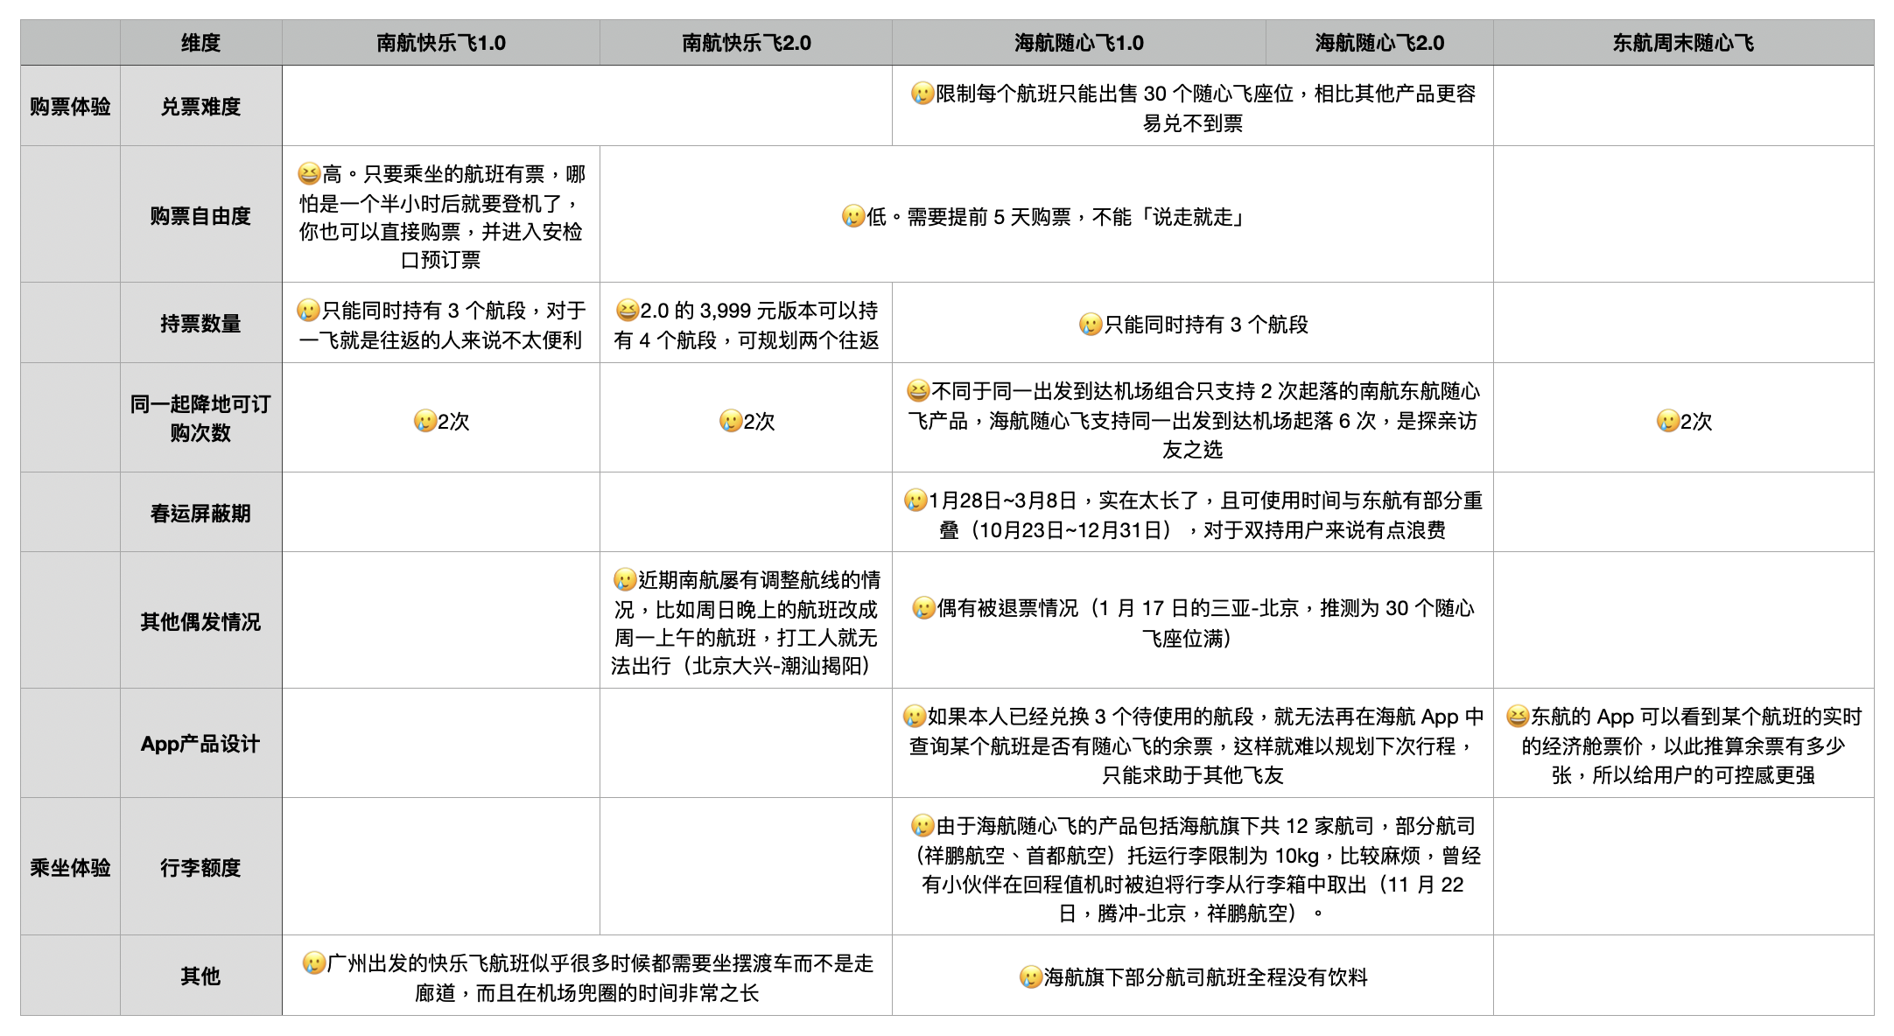
Task: Click crying emoji before 低。需要提前 5 天购票
Action: click(853, 216)
